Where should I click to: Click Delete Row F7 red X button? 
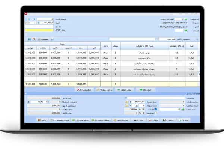84,90
